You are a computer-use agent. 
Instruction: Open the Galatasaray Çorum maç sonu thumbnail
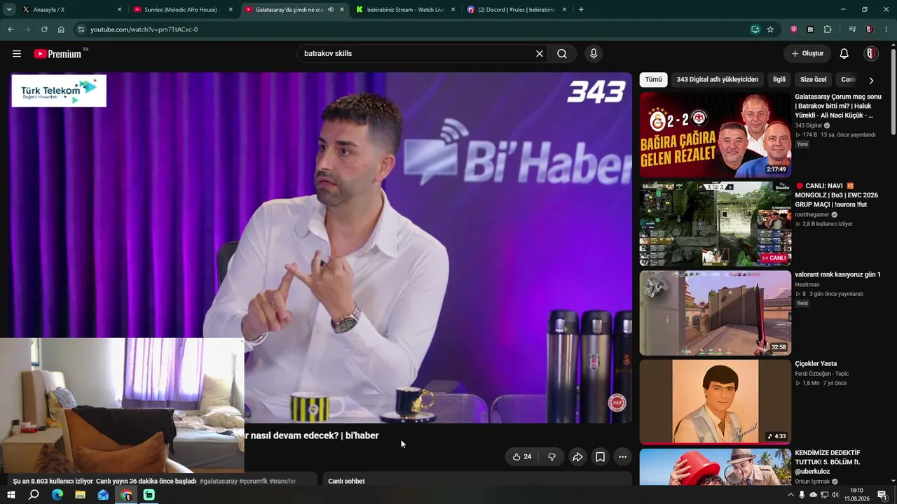pos(715,135)
